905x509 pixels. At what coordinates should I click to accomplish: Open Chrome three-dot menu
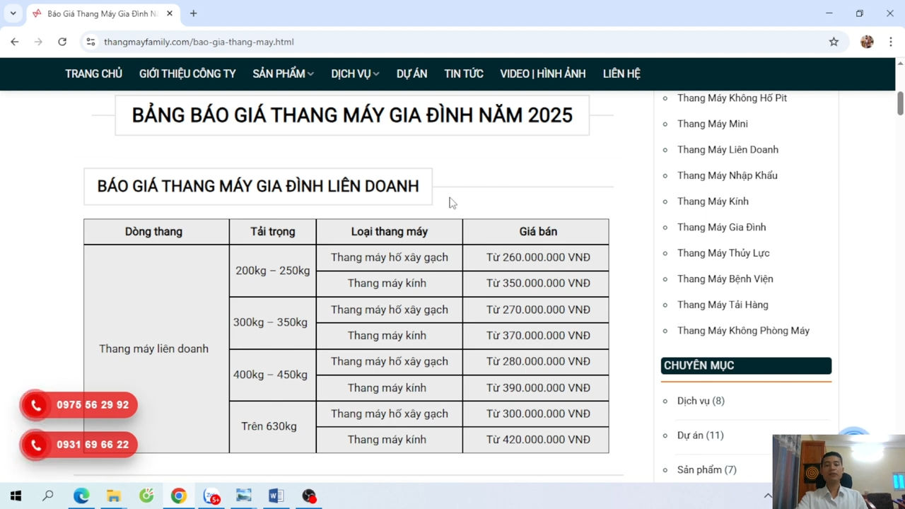tap(891, 42)
